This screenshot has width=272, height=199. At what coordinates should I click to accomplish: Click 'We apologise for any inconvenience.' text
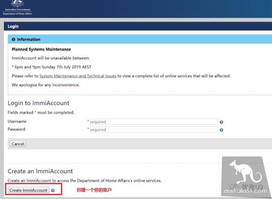46,85
